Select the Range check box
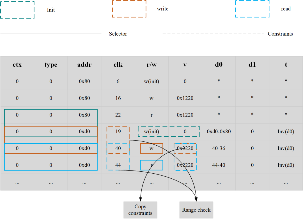 pos(196,210)
